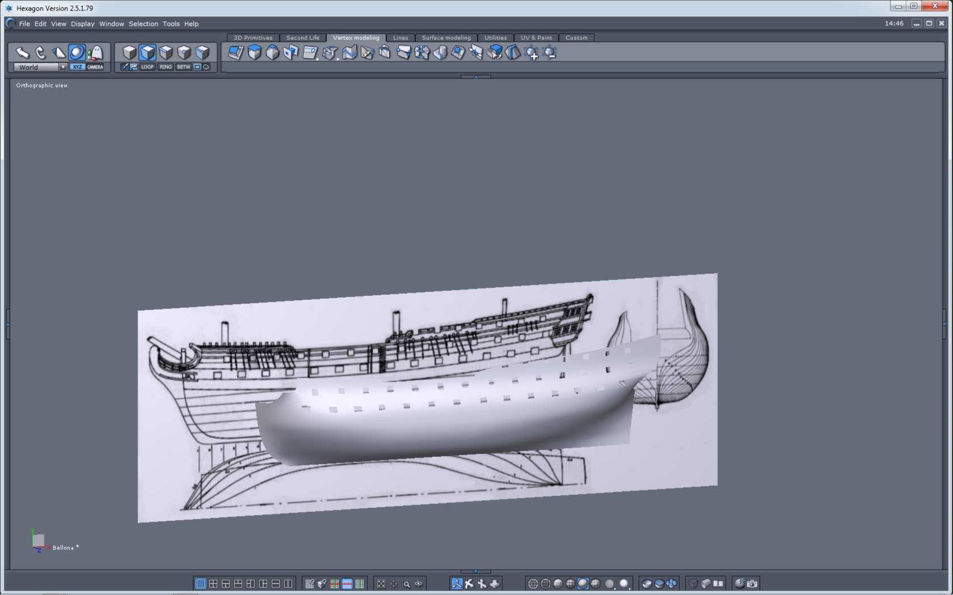This screenshot has height=595, width=953.
Task: Toggle the CAMERA manipulator mode
Action: coord(95,67)
